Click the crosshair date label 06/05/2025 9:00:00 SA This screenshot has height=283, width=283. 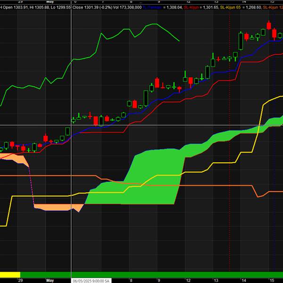(x=91, y=281)
